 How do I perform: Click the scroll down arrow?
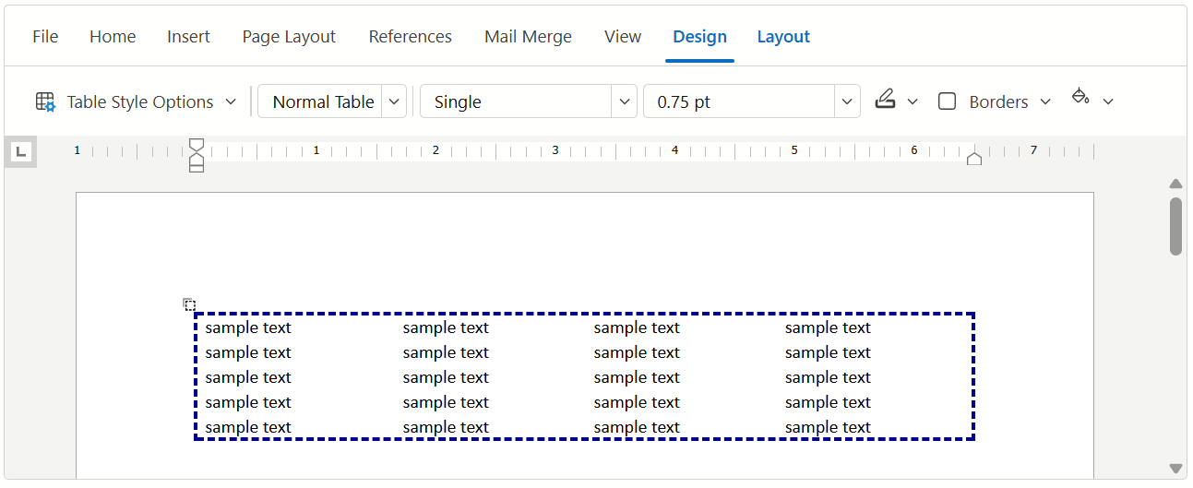point(1175,469)
